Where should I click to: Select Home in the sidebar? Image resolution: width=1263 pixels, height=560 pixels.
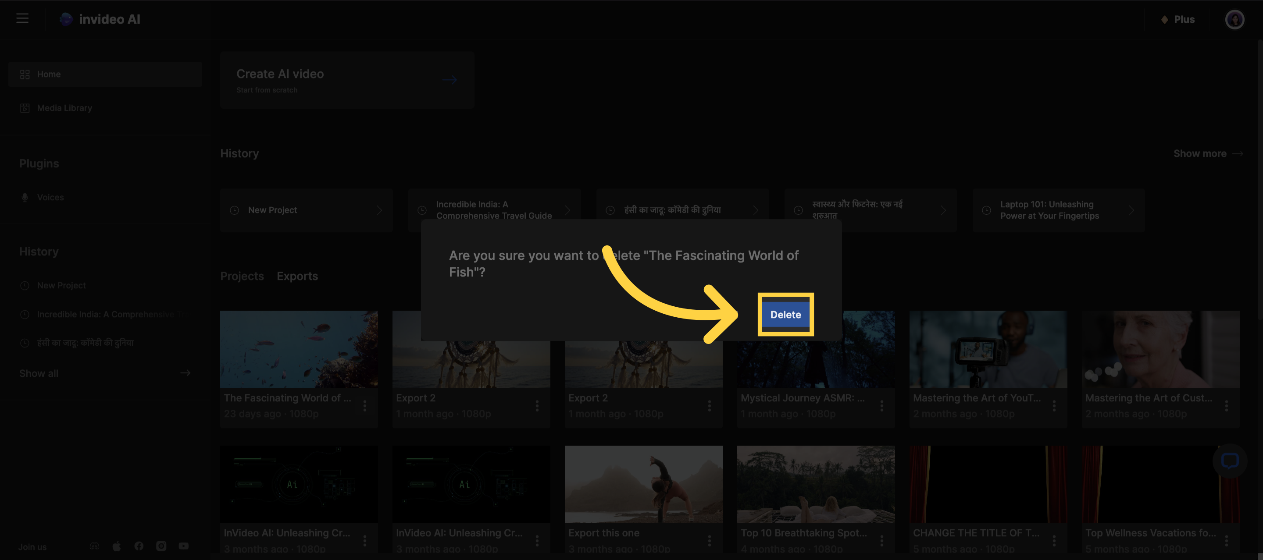105,74
